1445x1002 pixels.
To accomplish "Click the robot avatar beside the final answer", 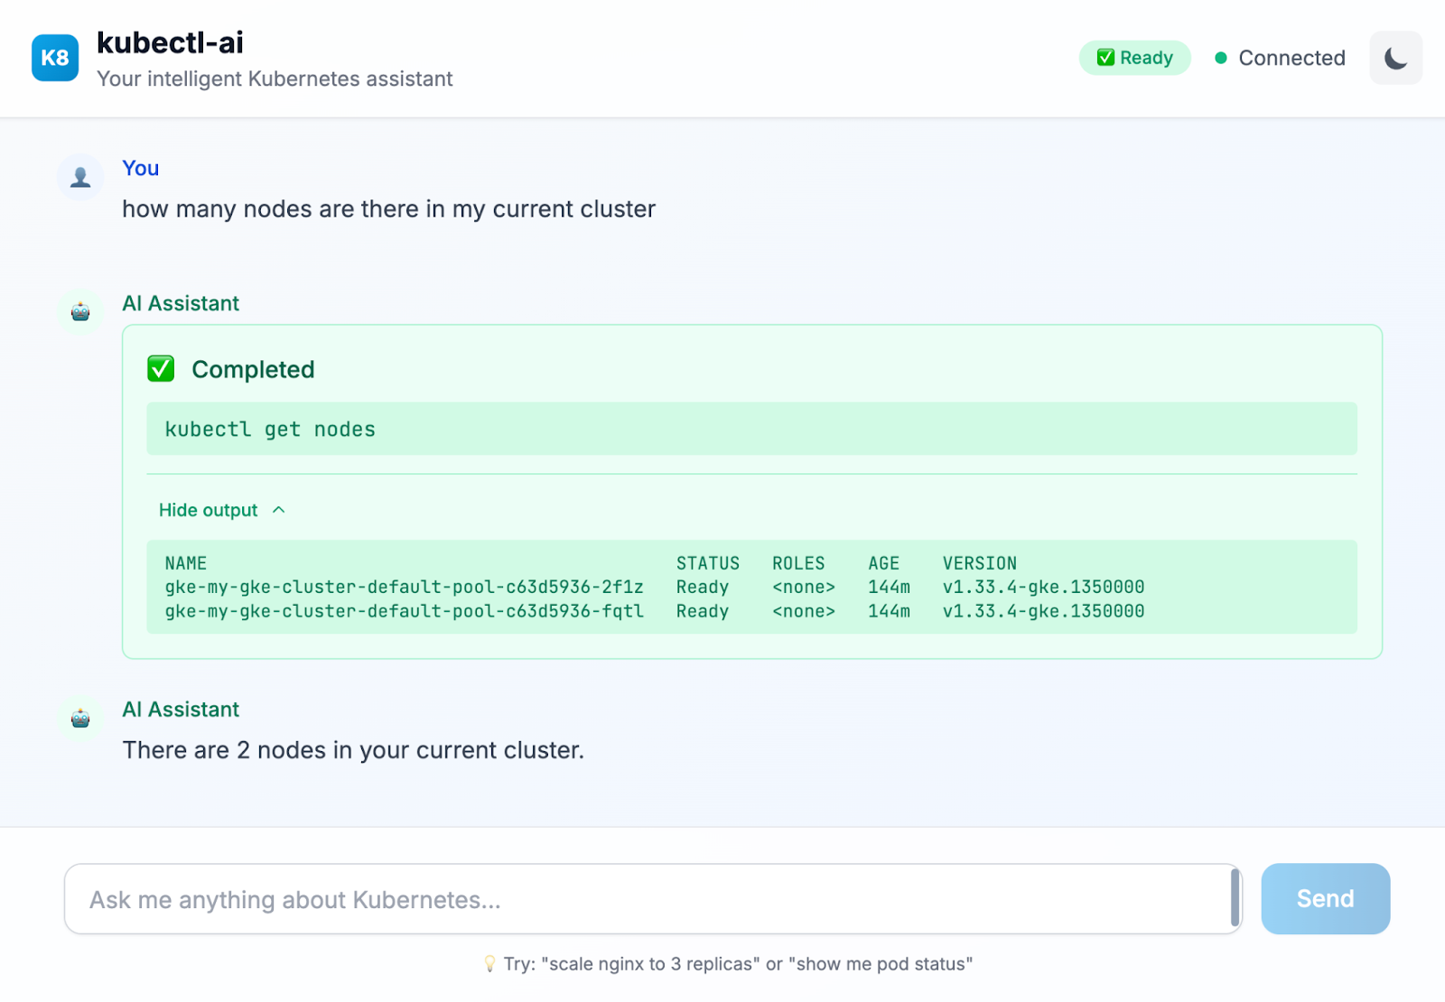I will [80, 719].
